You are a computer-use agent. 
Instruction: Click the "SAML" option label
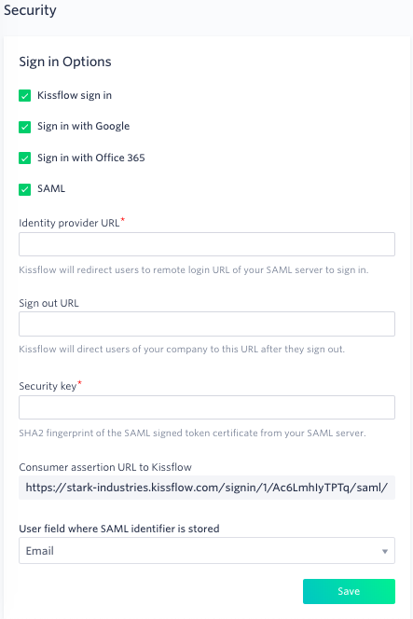[x=51, y=188]
